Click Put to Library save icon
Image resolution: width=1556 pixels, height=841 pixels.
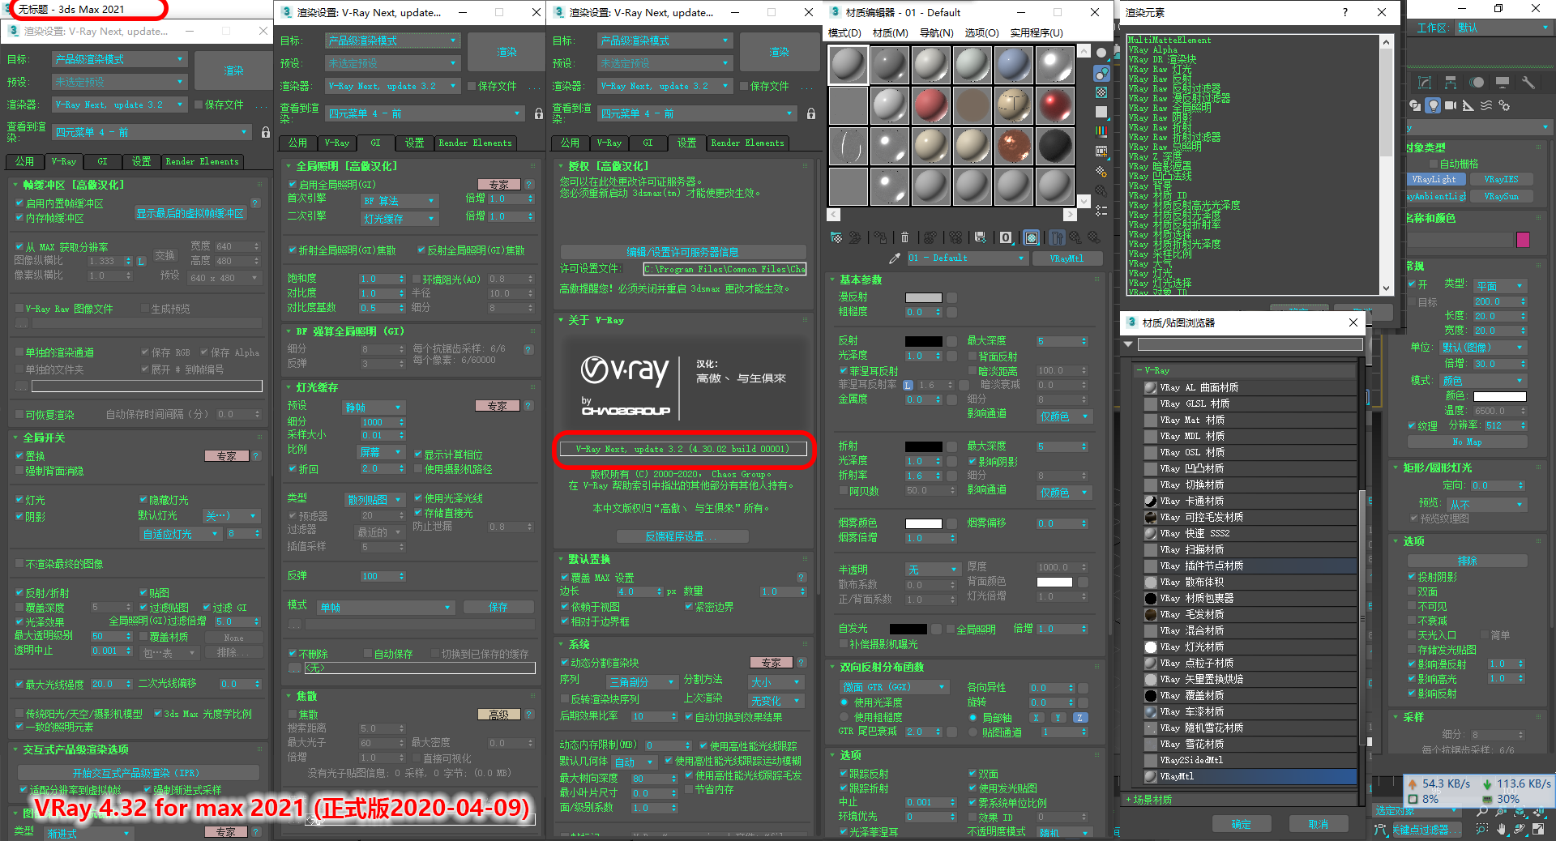pos(980,237)
